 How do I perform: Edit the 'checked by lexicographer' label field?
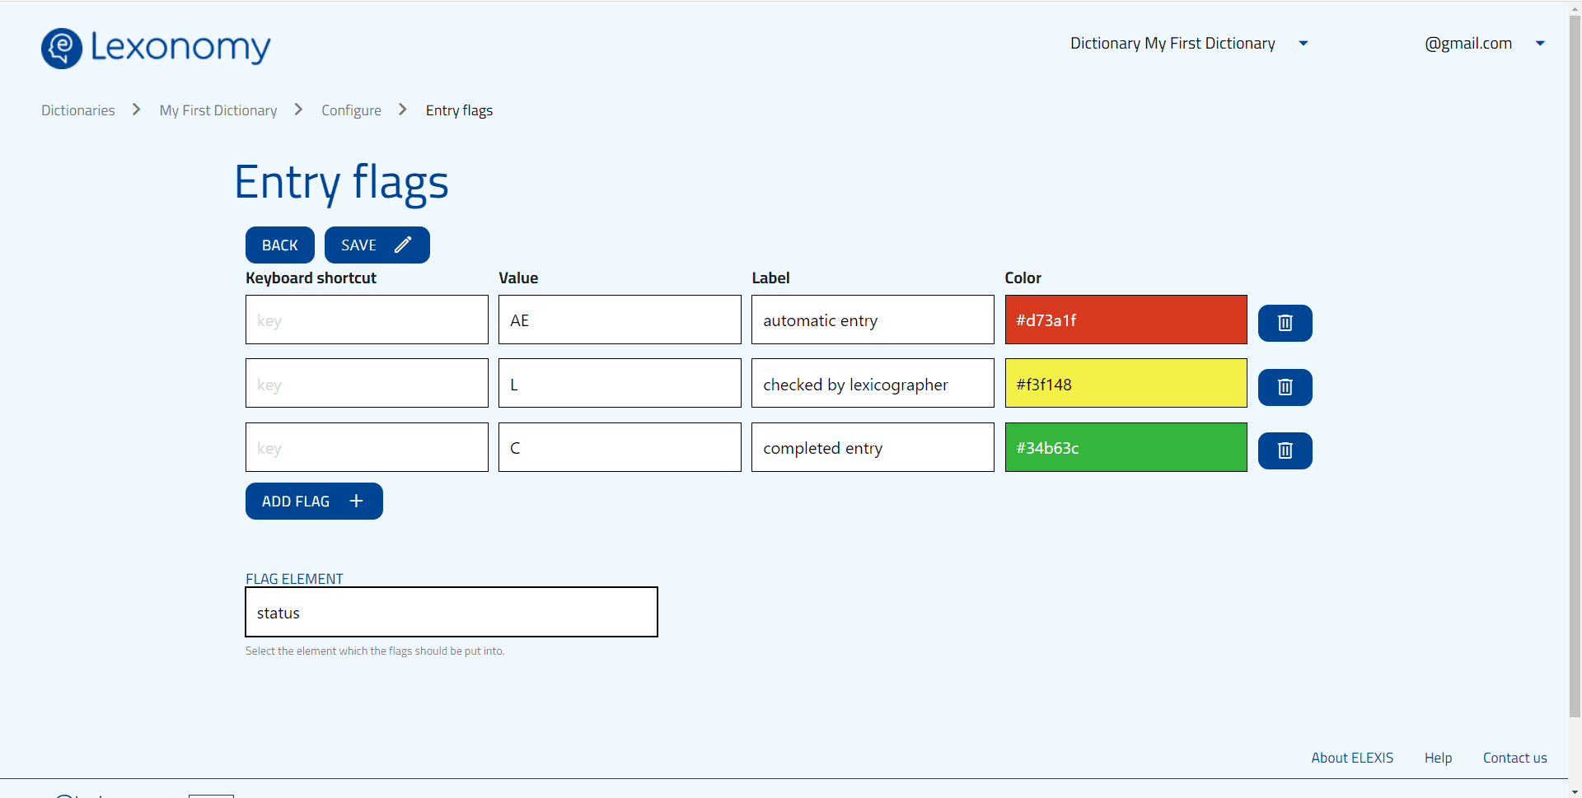tap(872, 384)
